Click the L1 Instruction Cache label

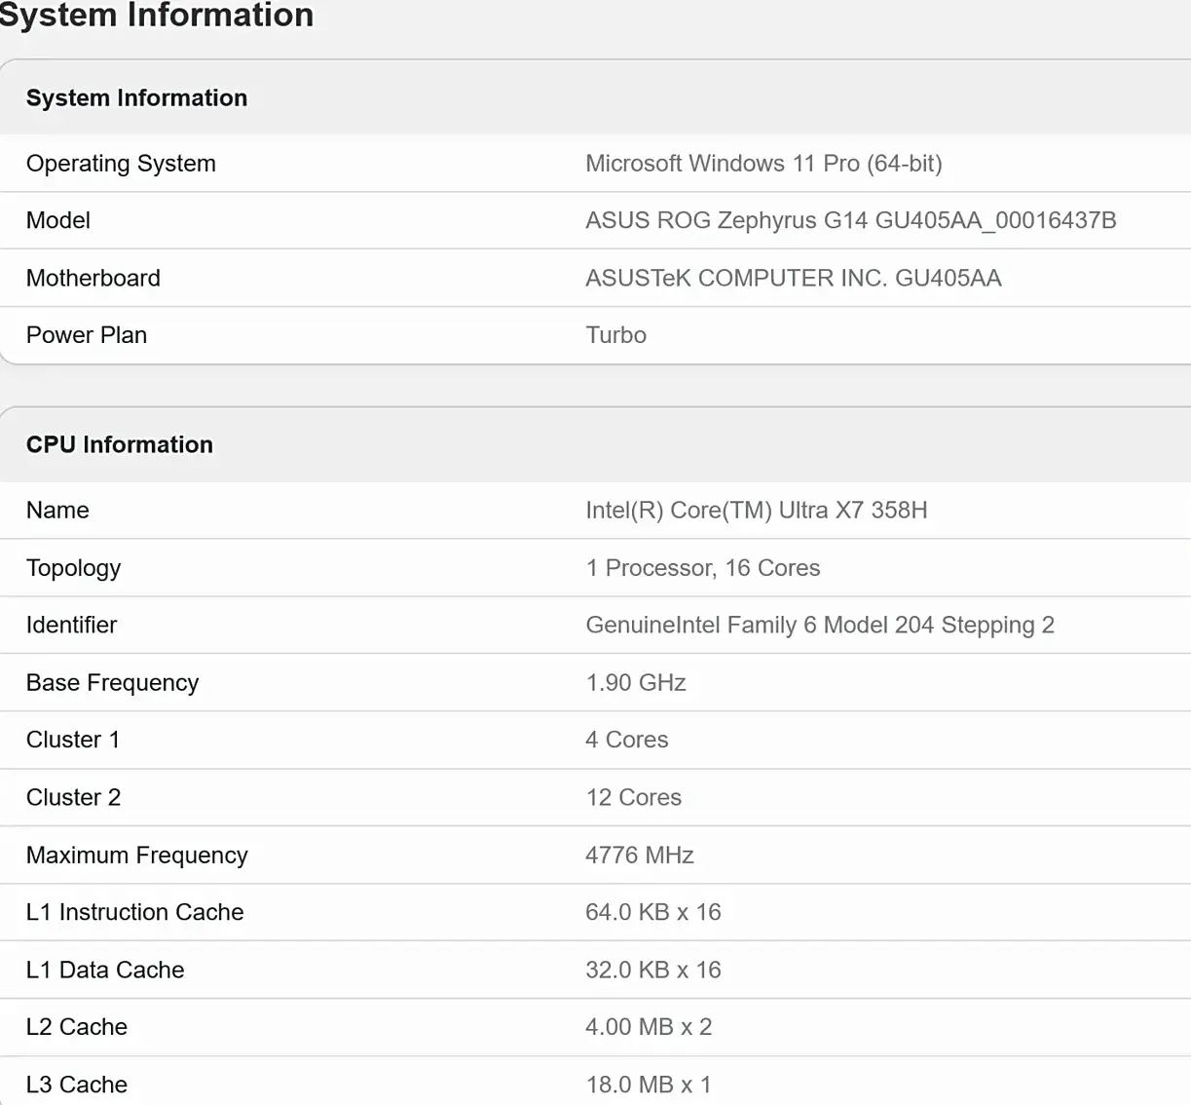click(134, 913)
